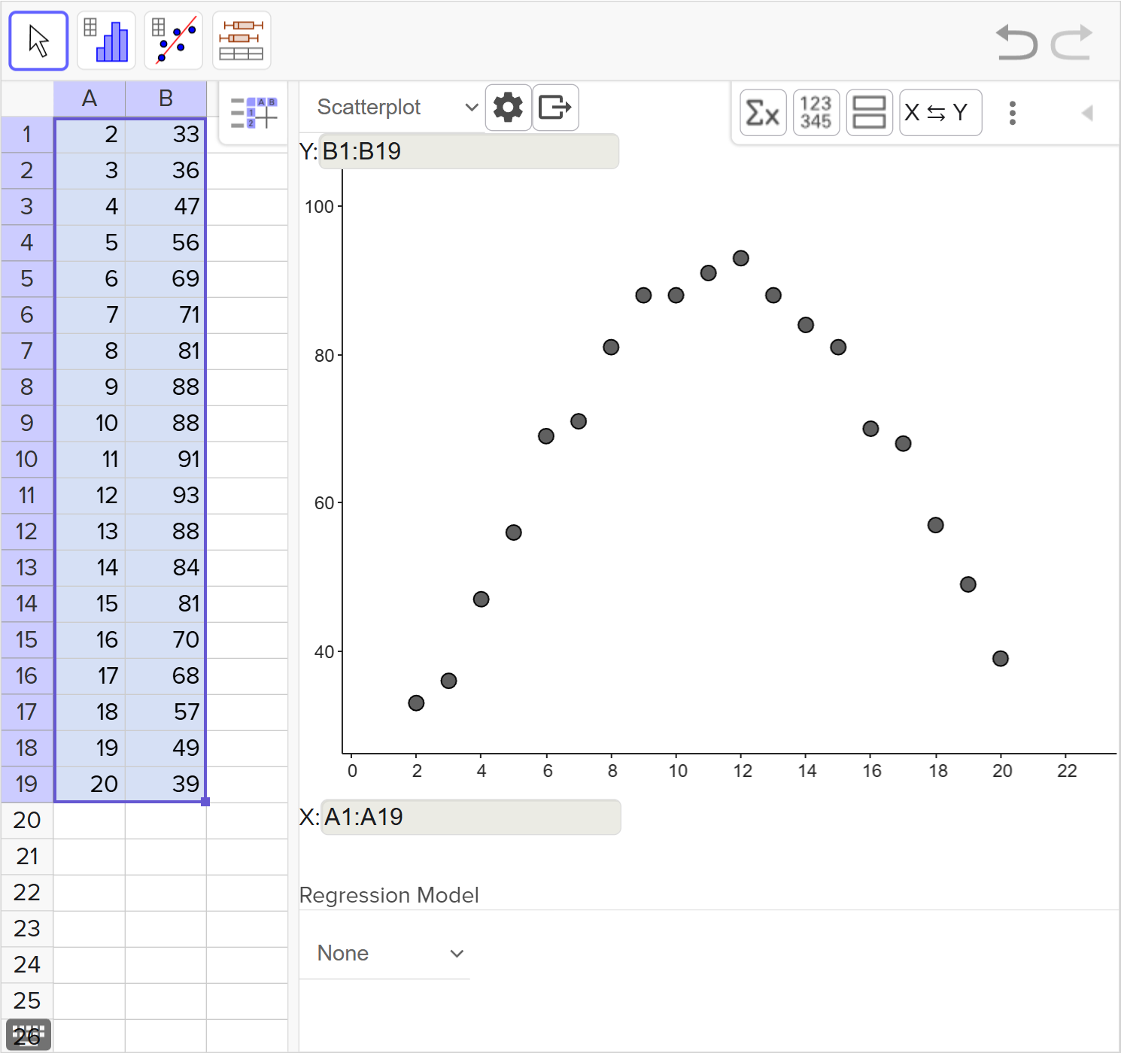The width and height of the screenshot is (1121, 1053).
Task: Click the scatter point at x=5
Action: pyautogui.click(x=514, y=533)
